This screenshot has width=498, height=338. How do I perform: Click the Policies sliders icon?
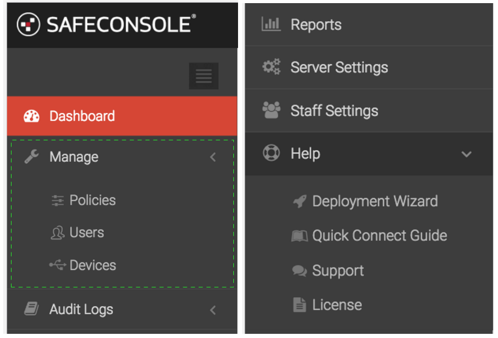[57, 201]
